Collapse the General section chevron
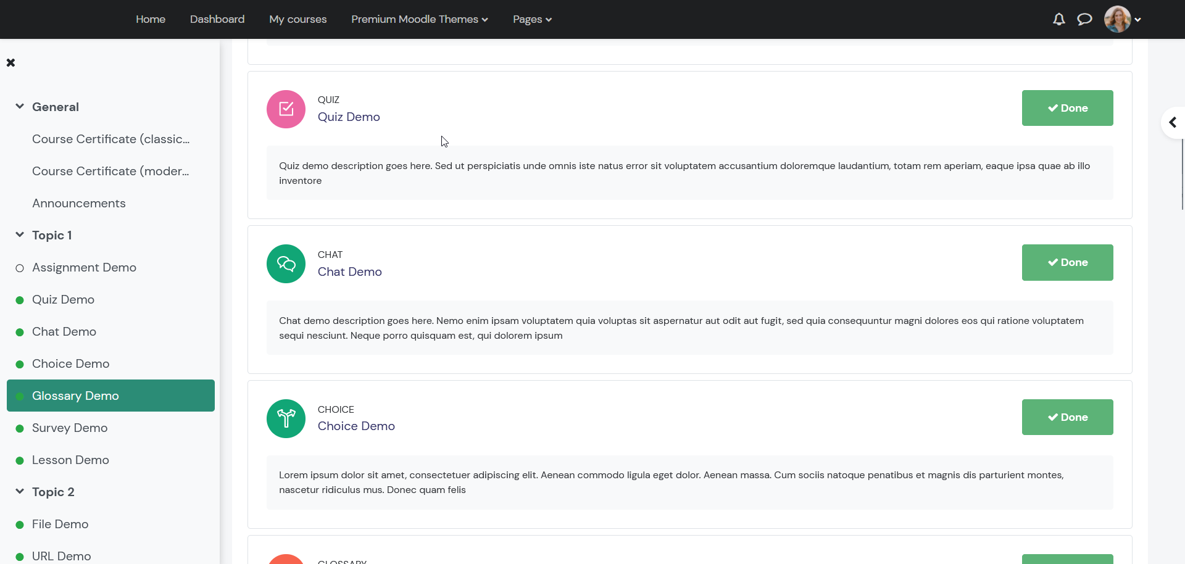This screenshot has width=1185, height=564. [20, 106]
